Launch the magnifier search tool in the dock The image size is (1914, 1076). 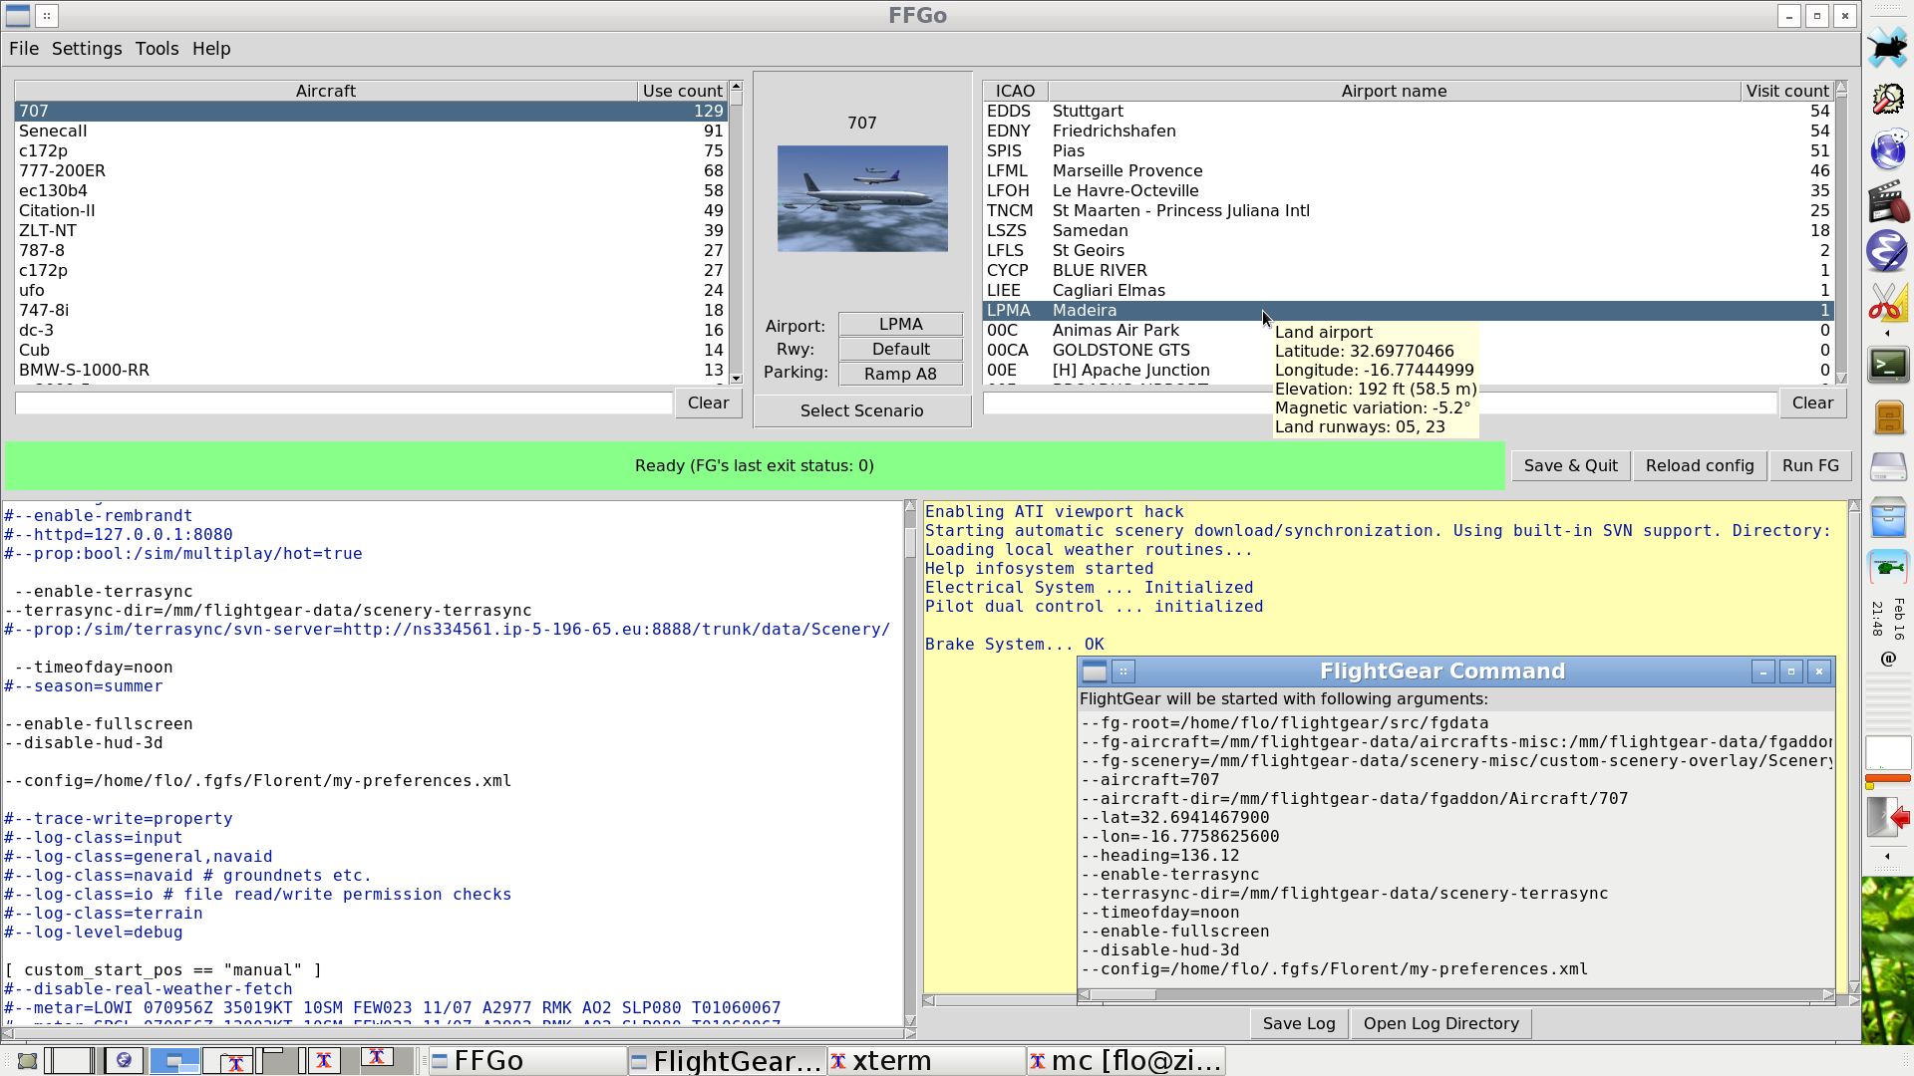point(1887,99)
